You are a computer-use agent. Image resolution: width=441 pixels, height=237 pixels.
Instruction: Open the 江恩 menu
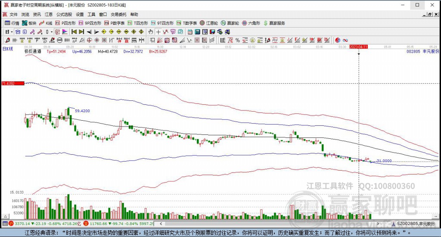tap(49, 14)
